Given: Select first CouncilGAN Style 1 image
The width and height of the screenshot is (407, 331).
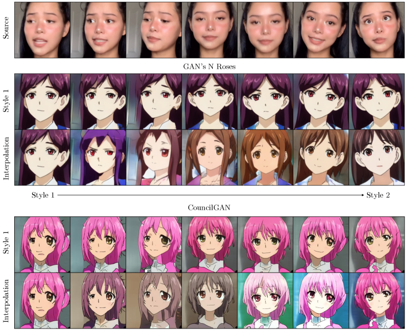Looking at the screenshot, I should click(42, 244).
